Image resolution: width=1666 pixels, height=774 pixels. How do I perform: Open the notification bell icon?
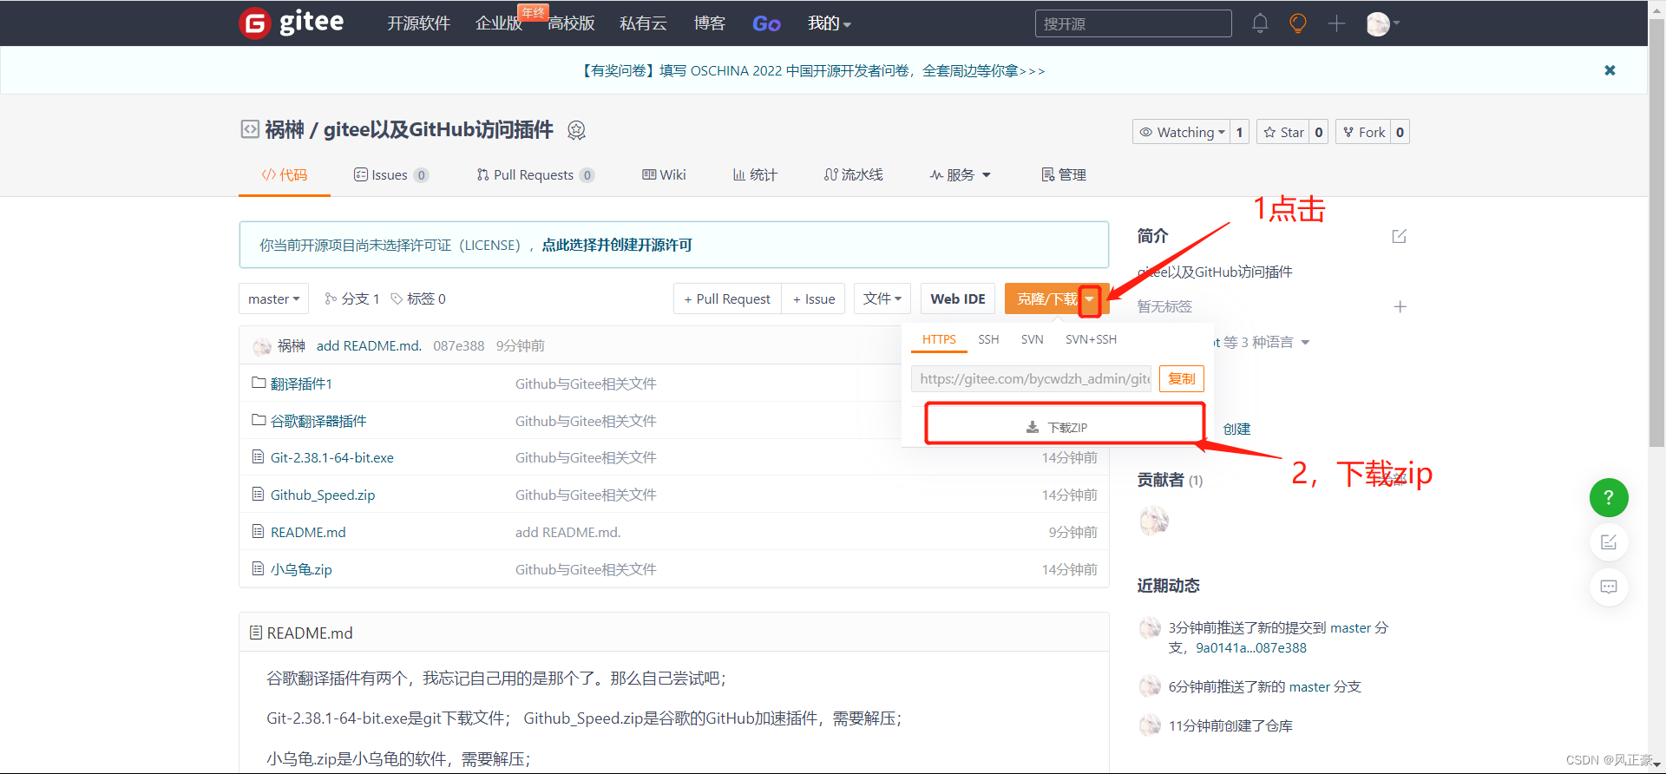pyautogui.click(x=1260, y=23)
